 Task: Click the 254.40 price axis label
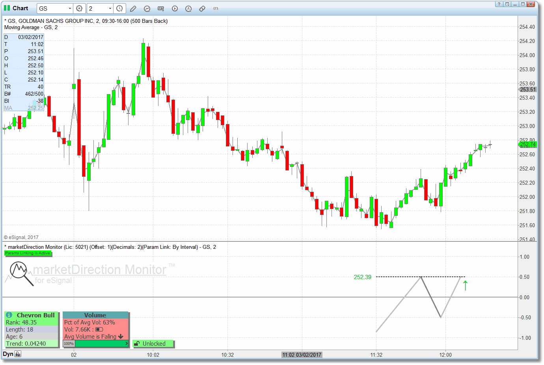[x=527, y=27]
